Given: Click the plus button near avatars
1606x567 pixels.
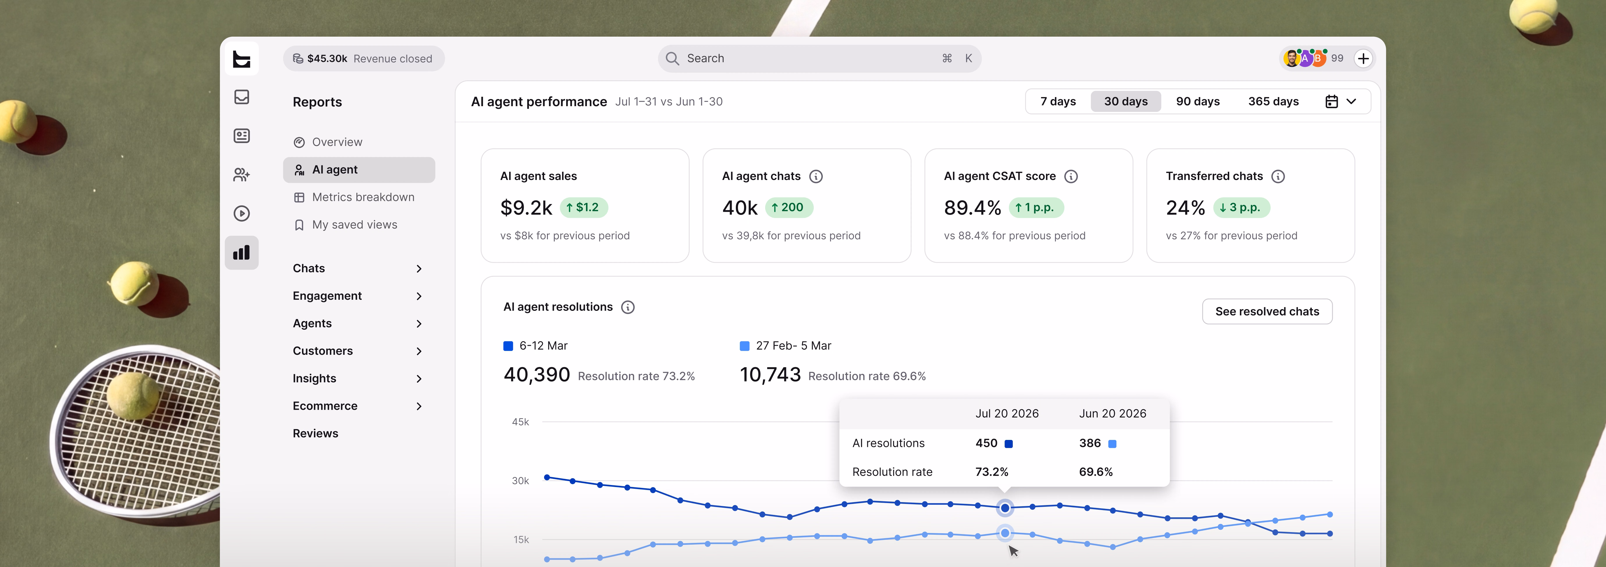Looking at the screenshot, I should pyautogui.click(x=1363, y=58).
